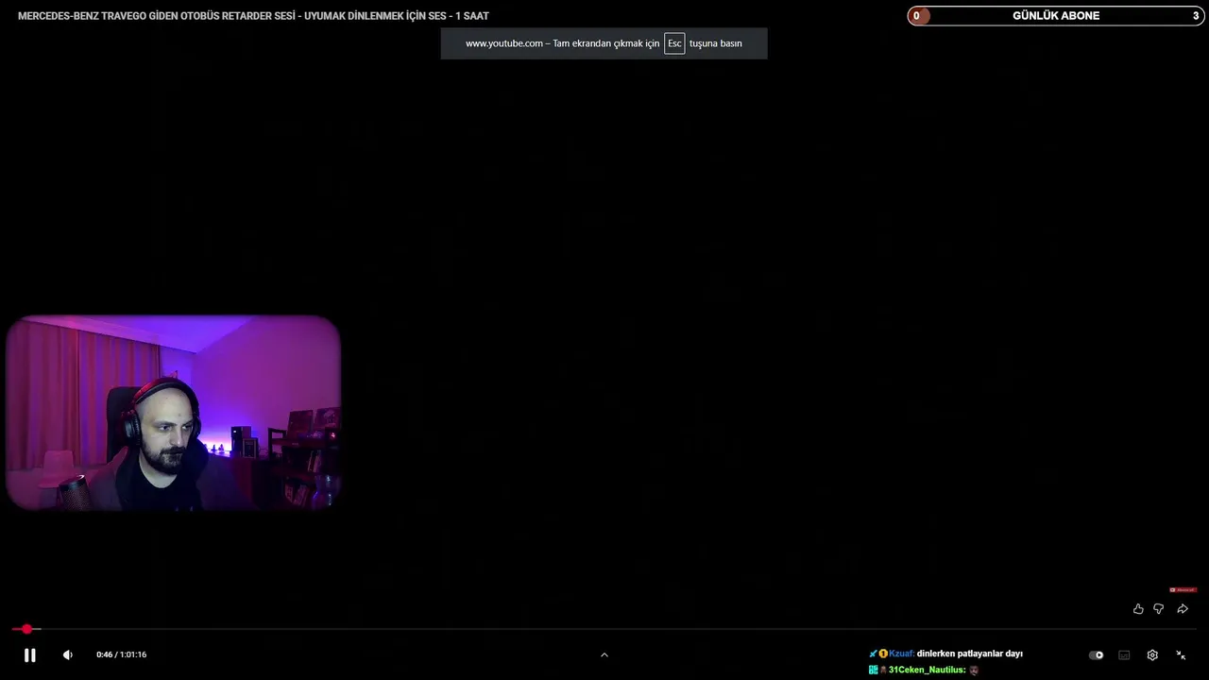Click the GÜNLÜK ABONE goal bar

[x=1056, y=16]
